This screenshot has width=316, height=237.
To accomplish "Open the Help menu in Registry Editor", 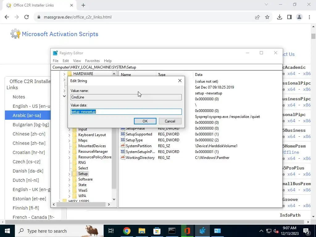I will (x=108, y=61).
